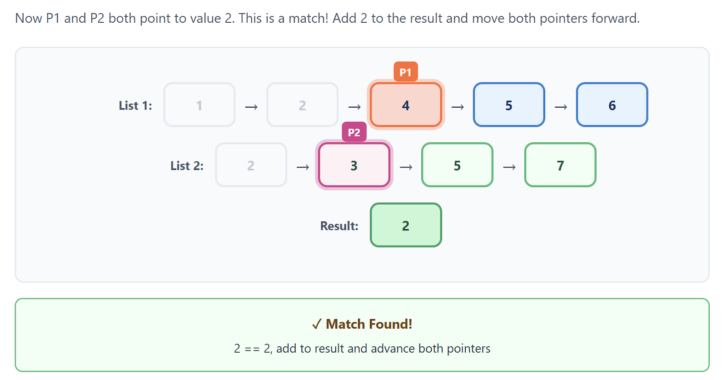Viewport: 727px width, 380px height.
Task: Click the arrow between List 2 nodes 5 and 7
Action: click(509, 167)
